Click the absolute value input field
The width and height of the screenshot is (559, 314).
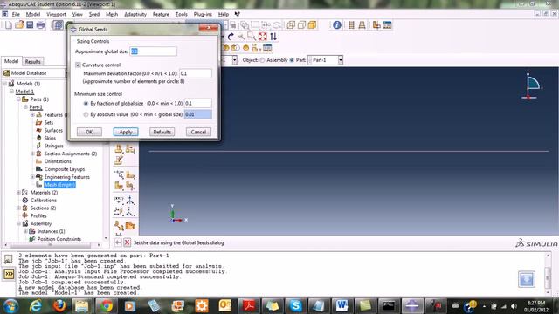(x=198, y=114)
